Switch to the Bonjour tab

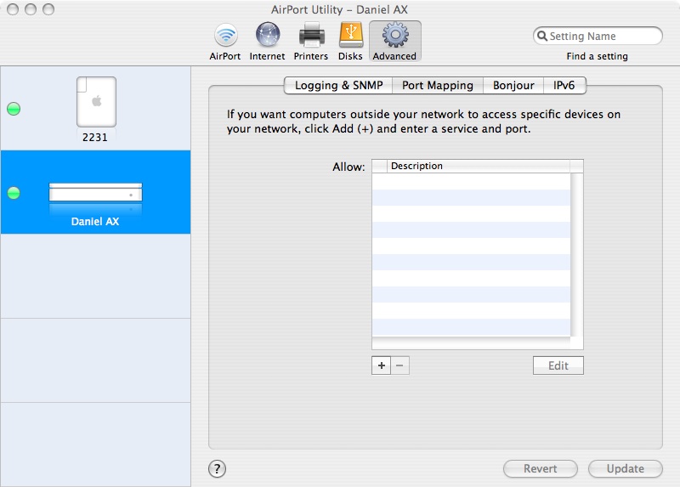[x=513, y=86]
